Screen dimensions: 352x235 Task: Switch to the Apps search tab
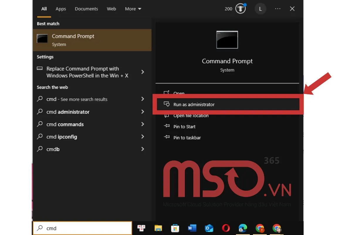(61, 9)
